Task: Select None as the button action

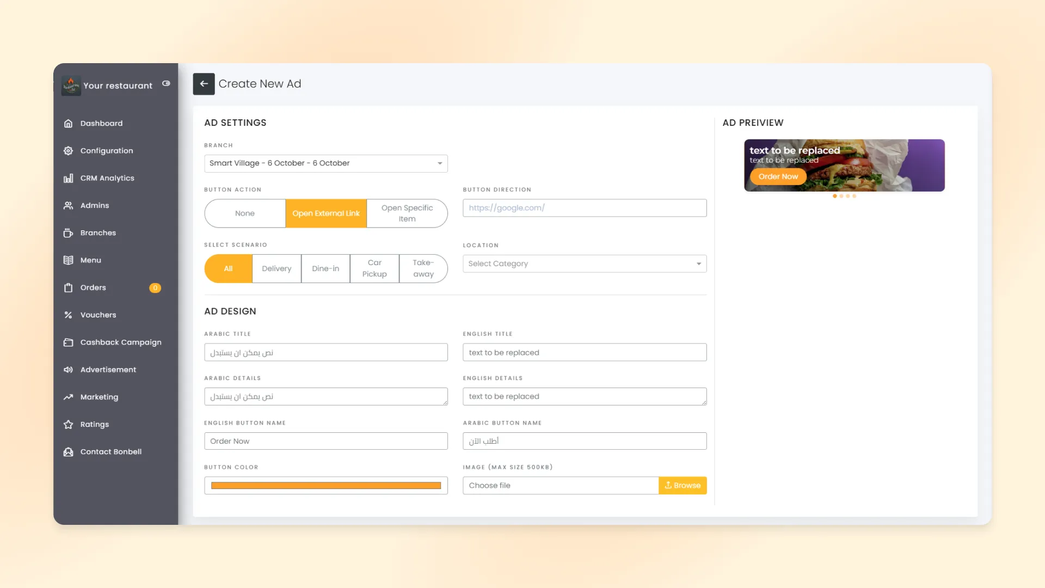Action: (245, 213)
